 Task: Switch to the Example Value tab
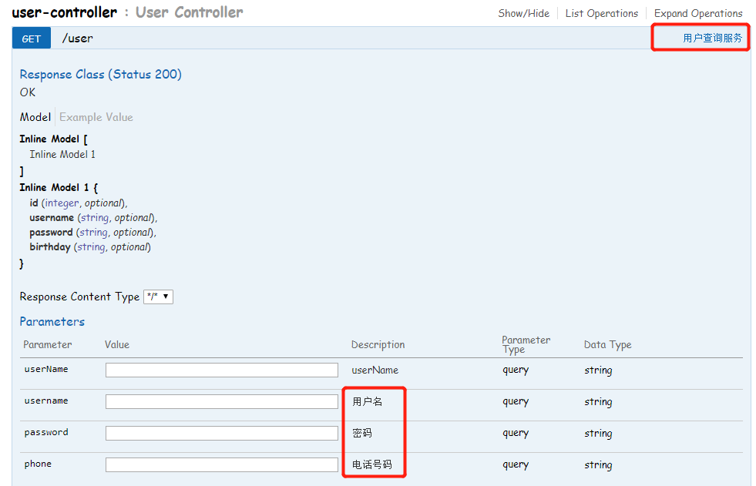click(x=96, y=117)
